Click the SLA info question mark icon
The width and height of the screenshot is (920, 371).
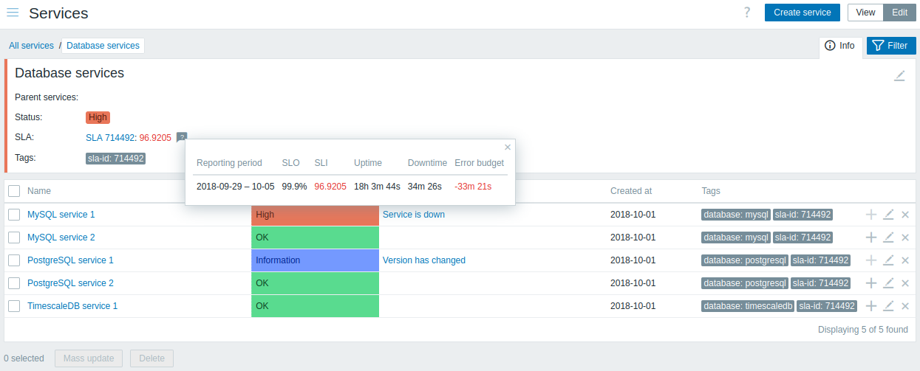point(182,137)
